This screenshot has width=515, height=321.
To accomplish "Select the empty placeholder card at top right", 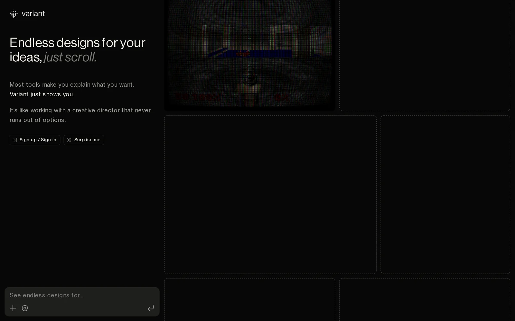I will [424, 55].
